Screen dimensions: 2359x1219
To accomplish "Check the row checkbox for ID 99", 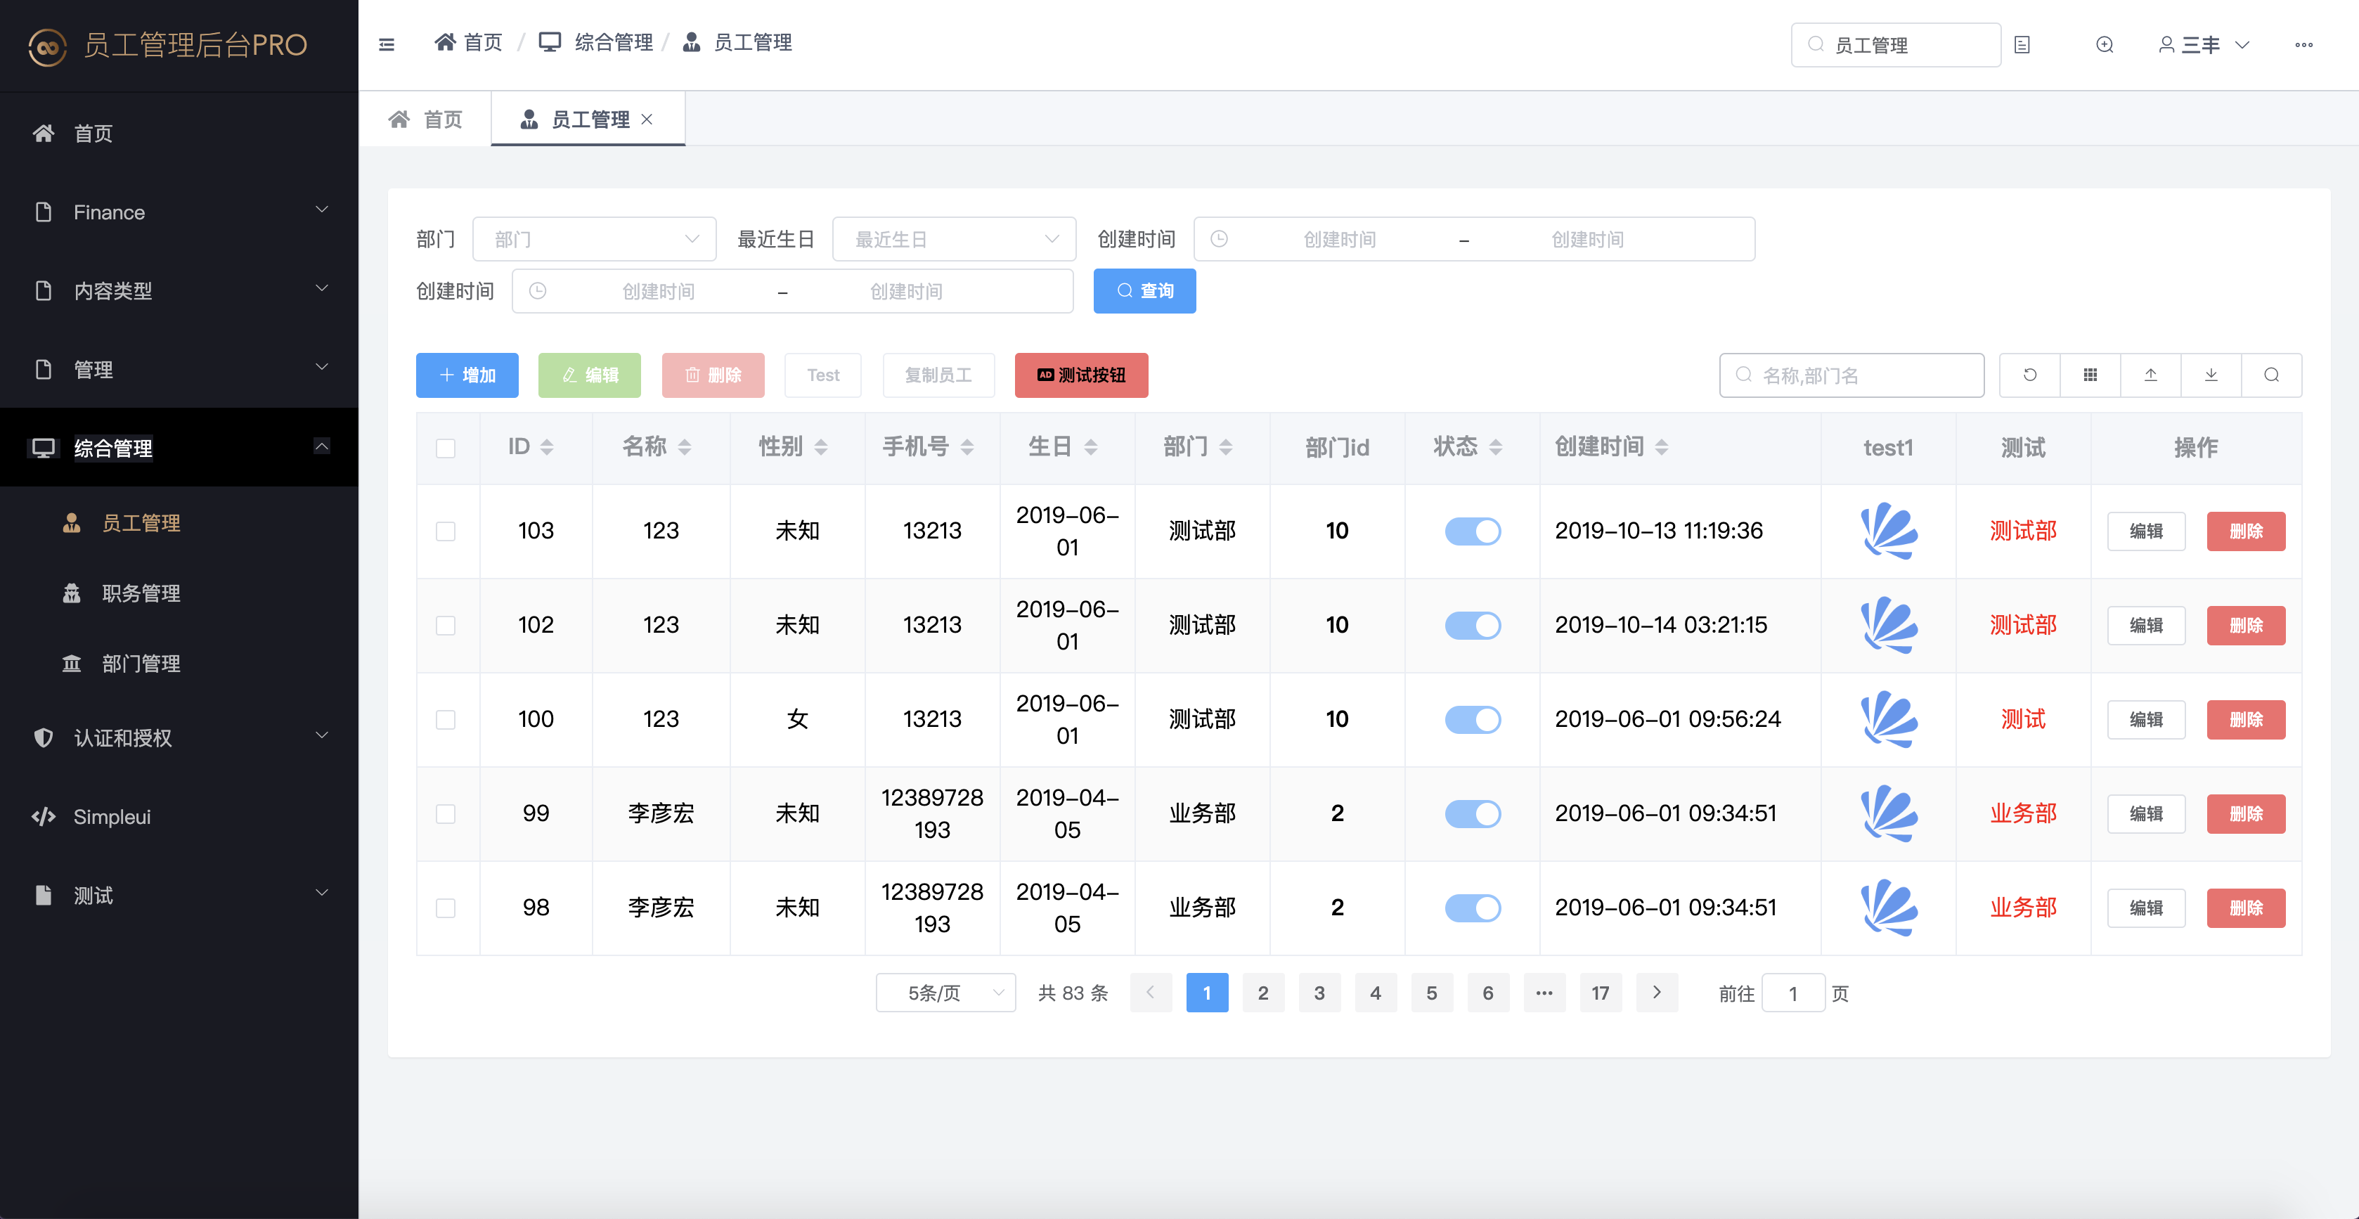I will click(x=445, y=813).
